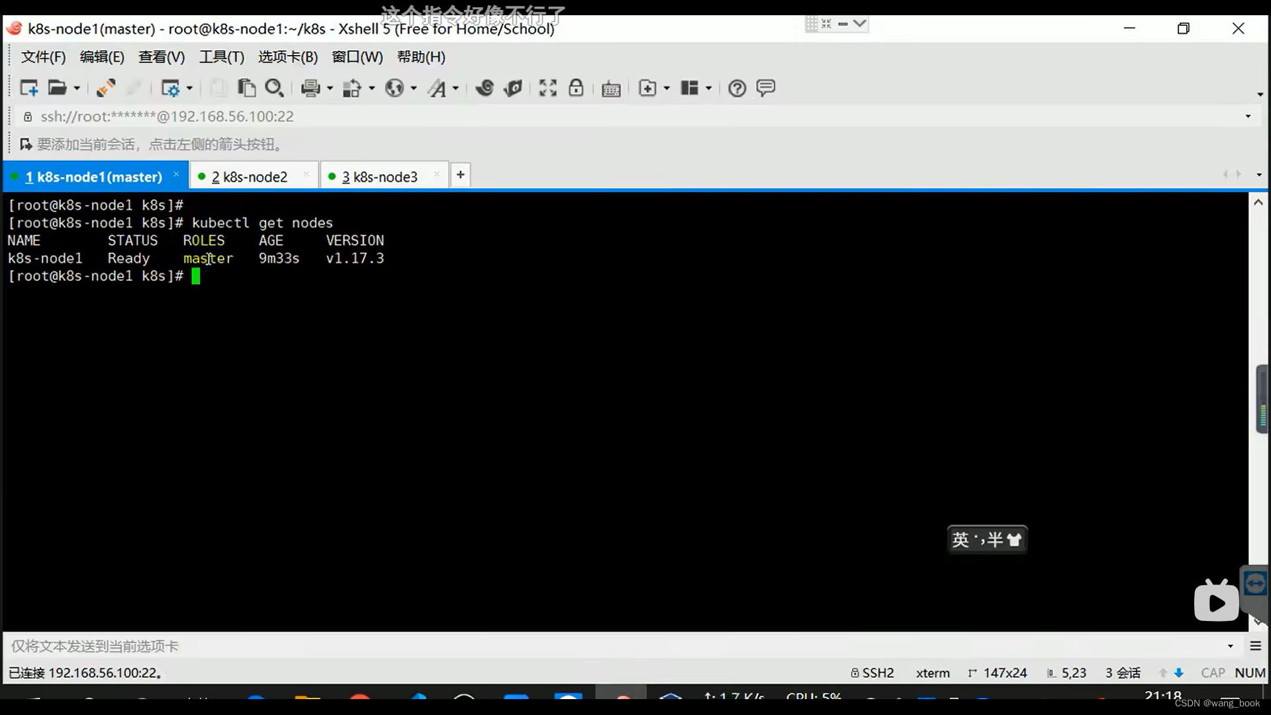Switch to k8s-node2 tab
The width and height of the screenshot is (1271, 715).
[x=248, y=176]
